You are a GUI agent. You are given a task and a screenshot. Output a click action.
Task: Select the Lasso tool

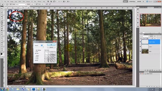coord(2,13)
